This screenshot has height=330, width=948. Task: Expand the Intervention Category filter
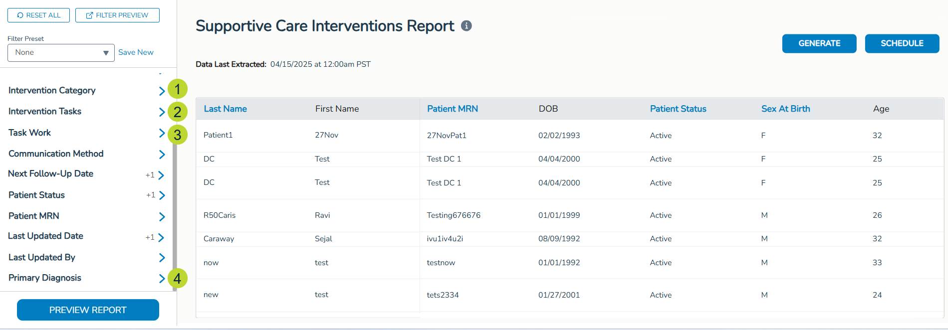tap(162, 91)
